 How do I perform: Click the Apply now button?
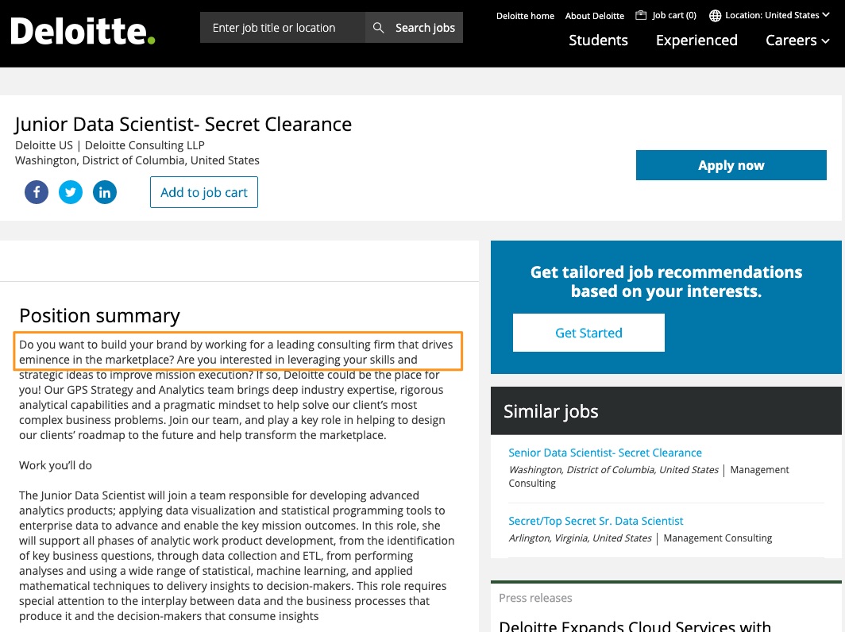731,165
